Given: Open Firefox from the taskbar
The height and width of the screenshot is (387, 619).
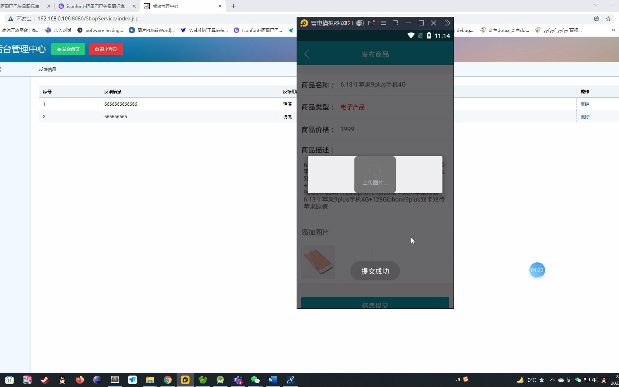Looking at the screenshot, I should point(80,380).
